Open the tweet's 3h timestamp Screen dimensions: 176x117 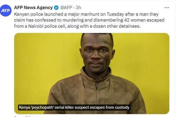click(x=78, y=8)
